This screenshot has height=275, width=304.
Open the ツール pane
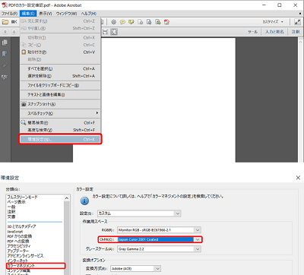pos(252,32)
